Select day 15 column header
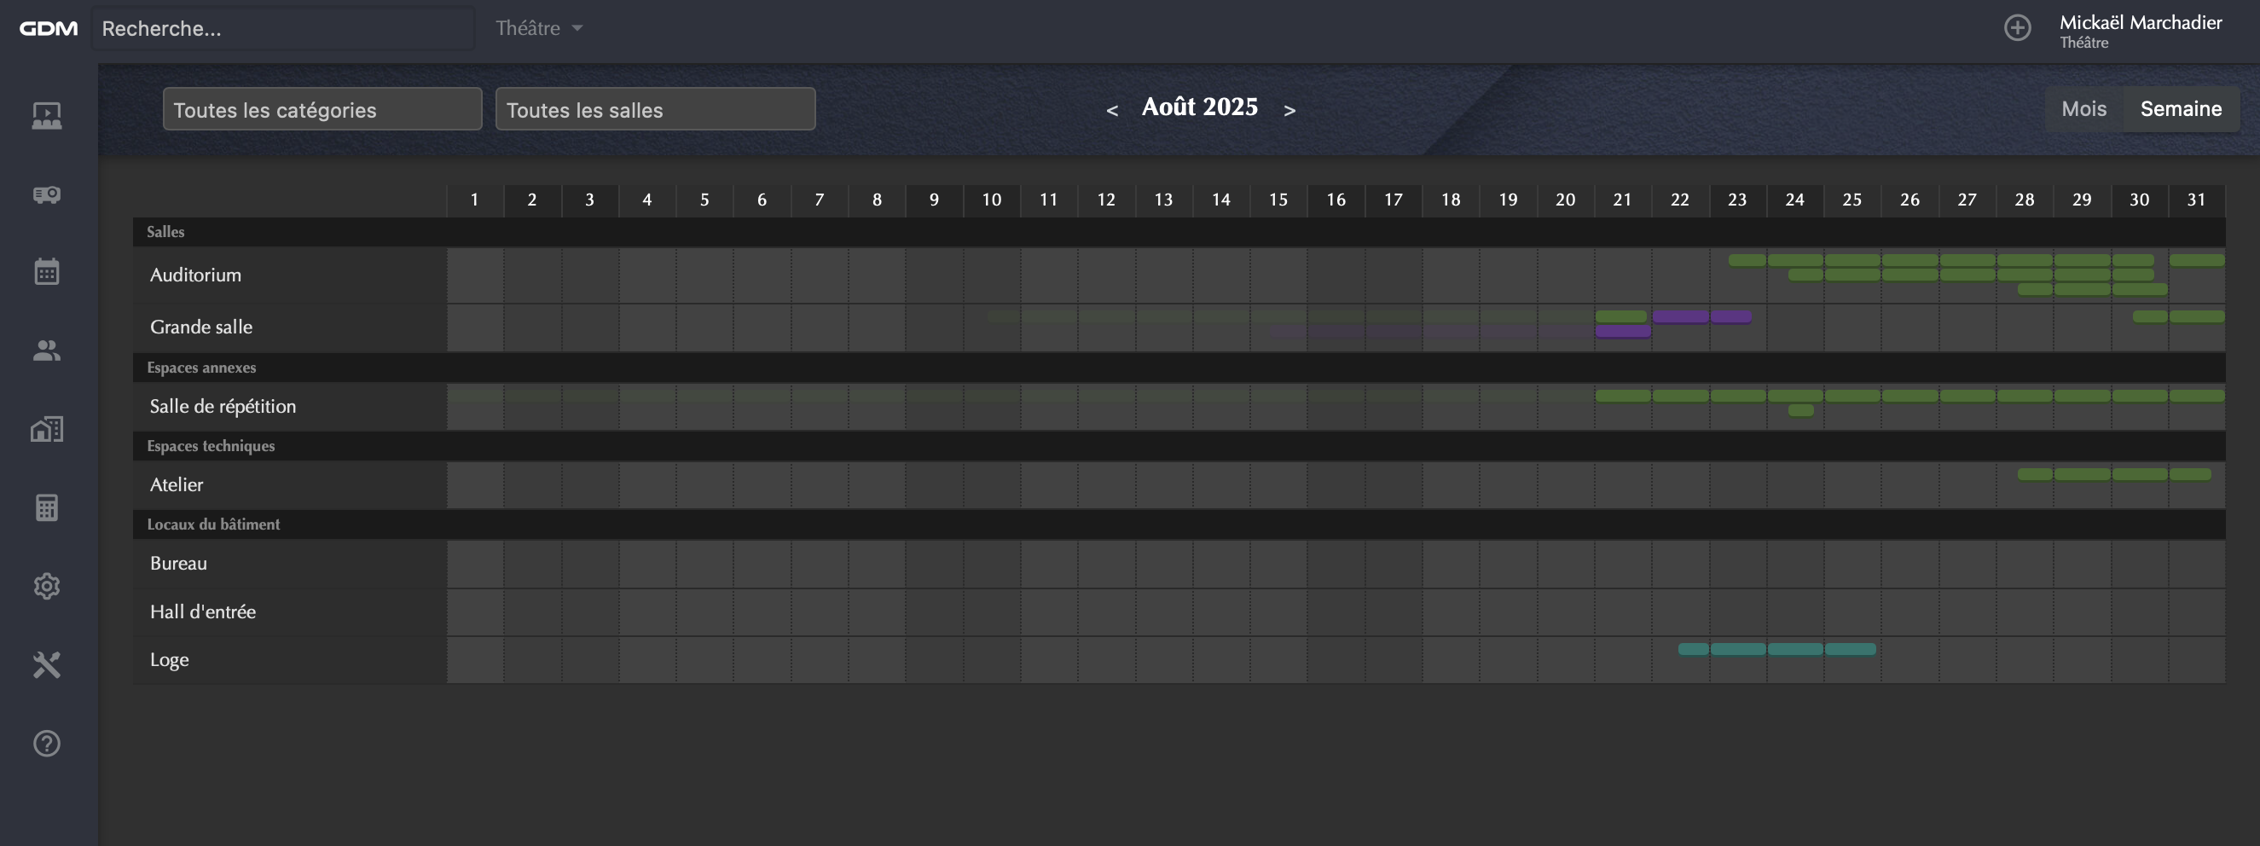This screenshot has width=2260, height=846. [x=1278, y=200]
